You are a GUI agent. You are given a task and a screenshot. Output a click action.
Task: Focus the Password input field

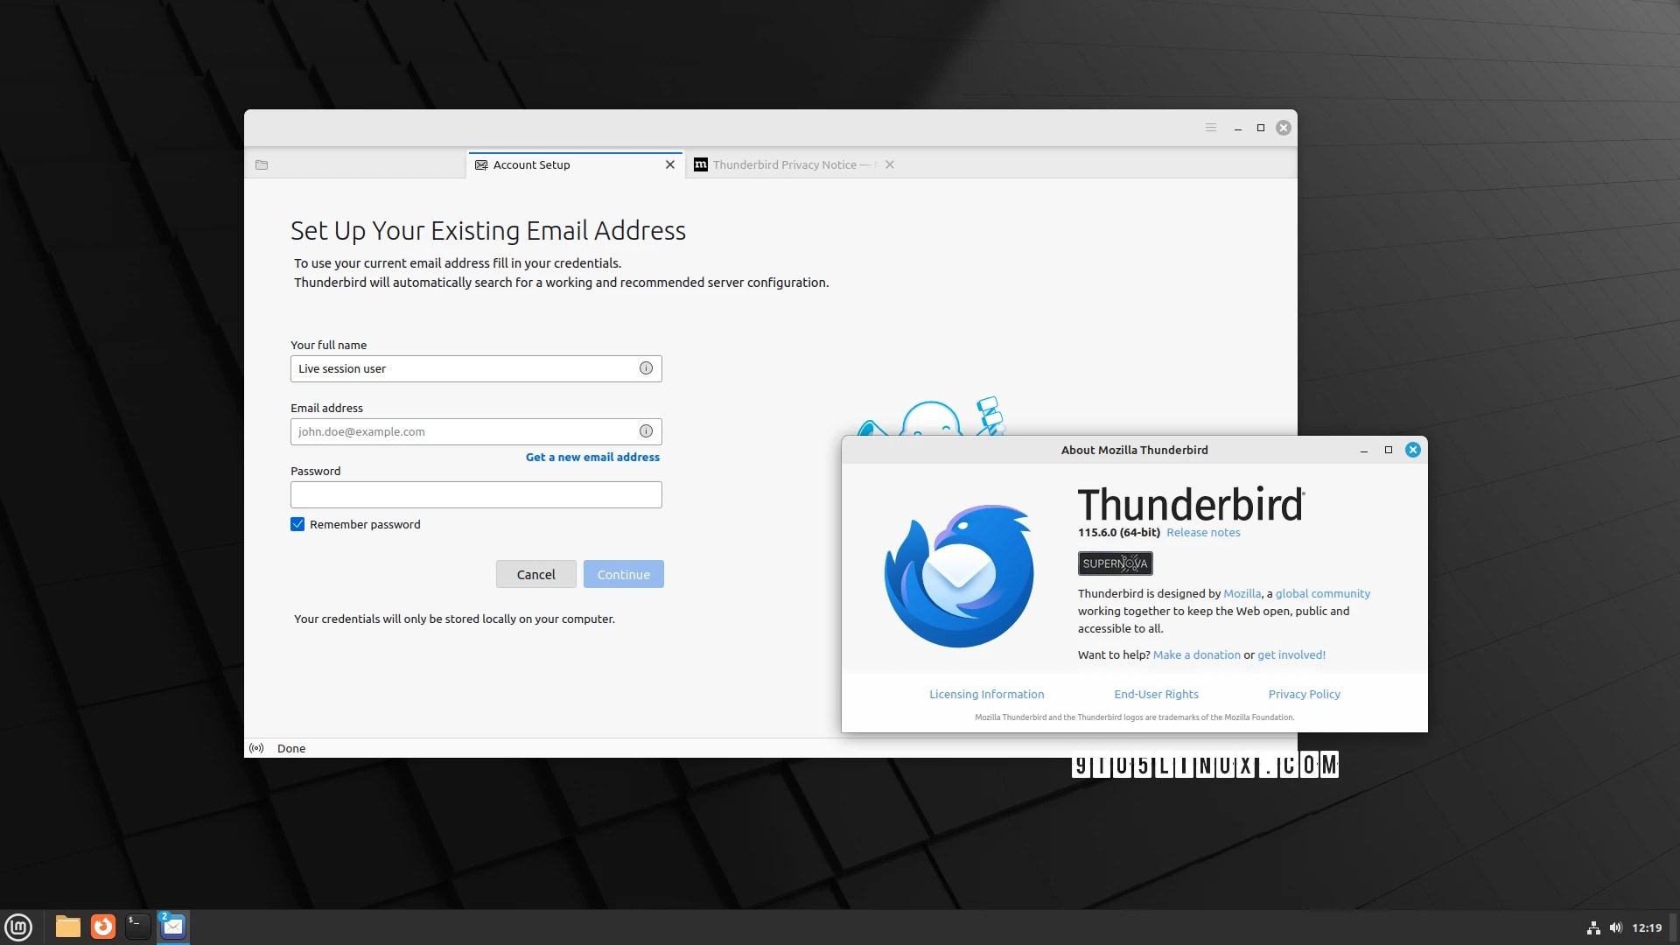click(476, 494)
